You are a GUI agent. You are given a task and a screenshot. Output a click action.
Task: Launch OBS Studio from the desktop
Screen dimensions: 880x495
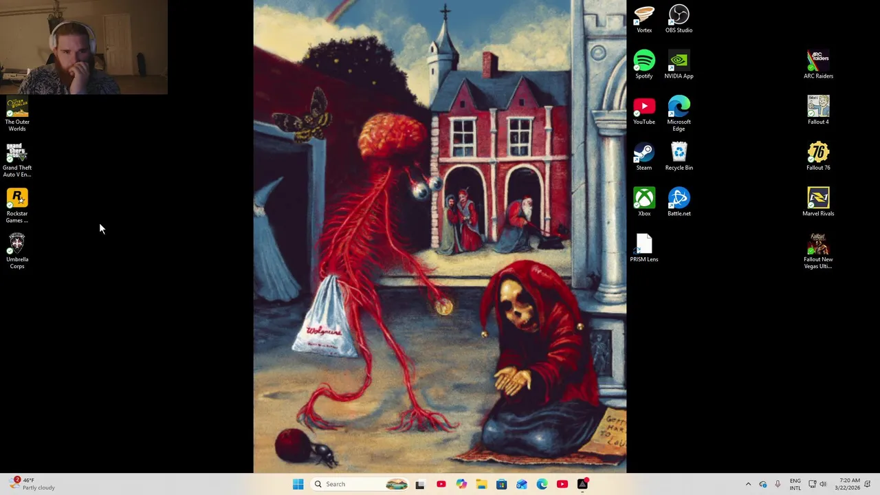point(679,19)
